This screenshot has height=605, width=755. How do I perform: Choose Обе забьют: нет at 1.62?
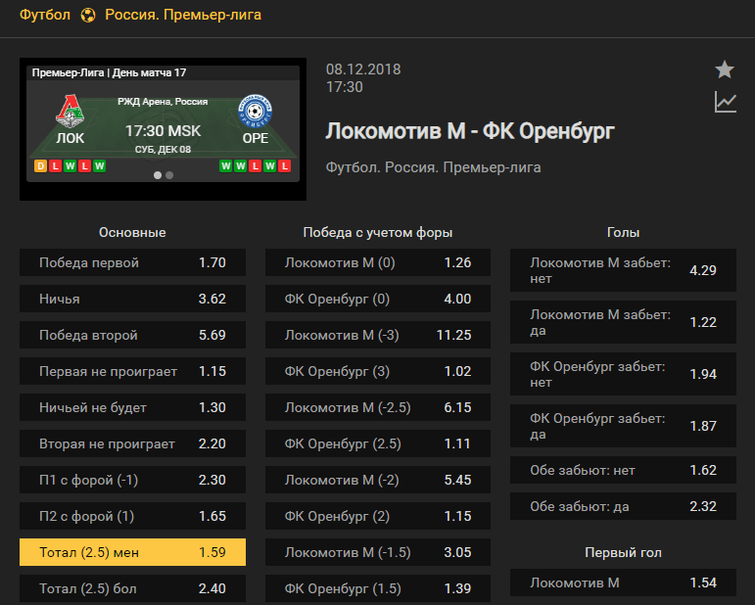(623, 470)
